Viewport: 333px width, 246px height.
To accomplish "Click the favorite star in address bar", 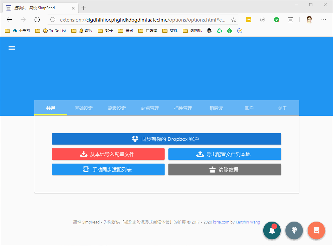I will (233, 20).
